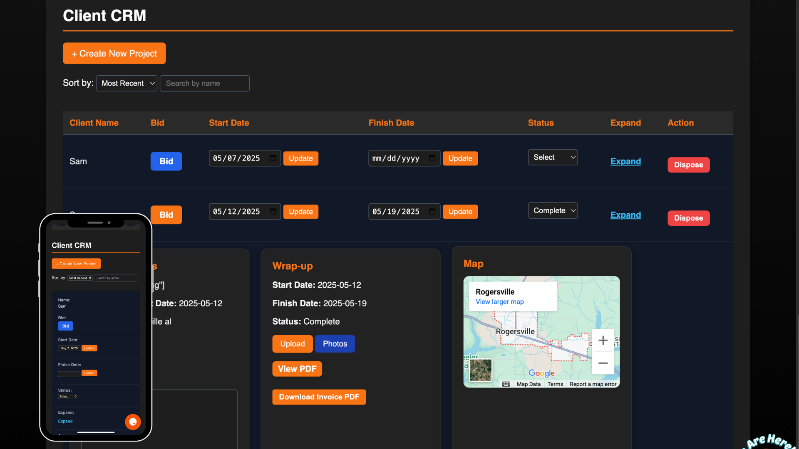Viewport: 799px width, 449px height.
Task: Zoom in on the Rogersville map
Action: pos(603,340)
